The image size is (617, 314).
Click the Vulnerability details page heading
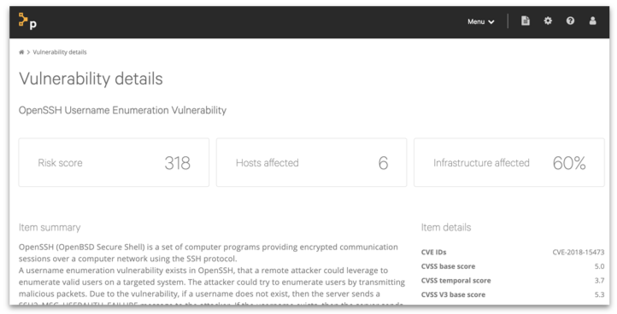pos(91,78)
